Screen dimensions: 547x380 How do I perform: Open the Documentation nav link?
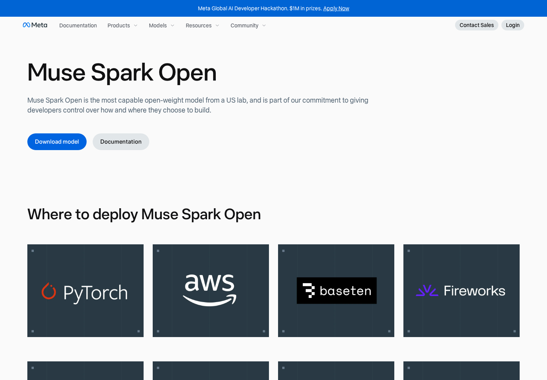[x=78, y=25]
